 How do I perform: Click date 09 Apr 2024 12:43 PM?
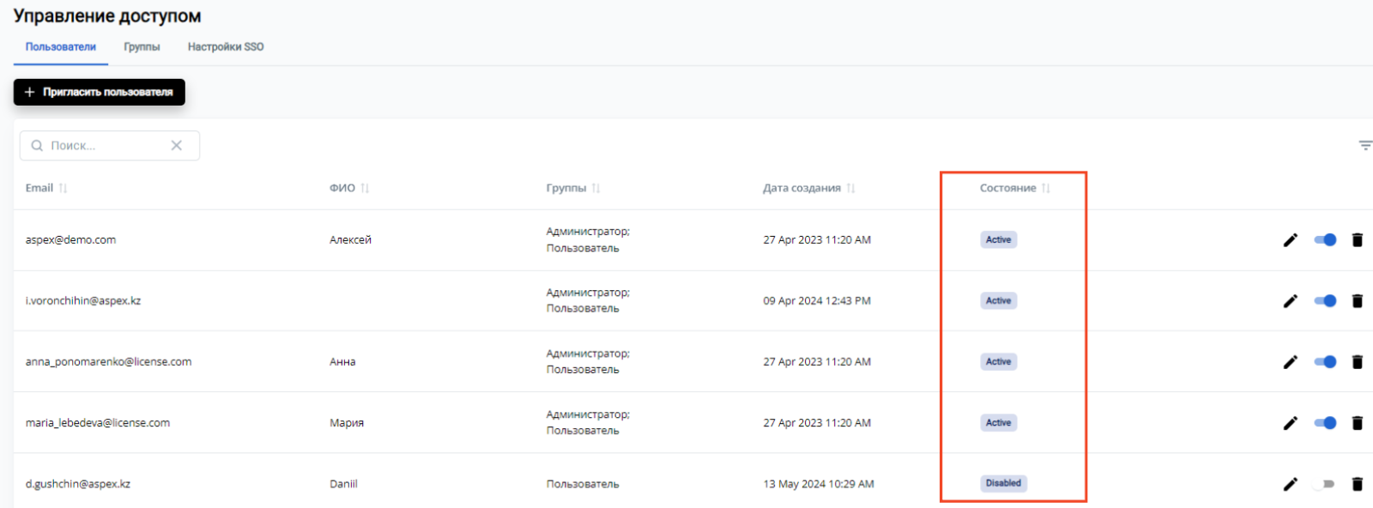click(817, 301)
